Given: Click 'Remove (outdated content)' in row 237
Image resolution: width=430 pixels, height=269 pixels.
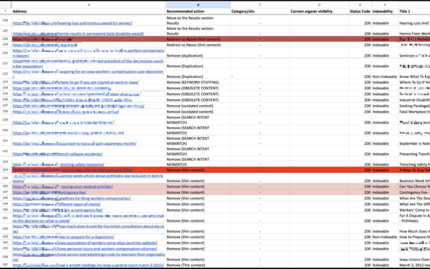Looking at the screenshot, I should pos(190,106).
